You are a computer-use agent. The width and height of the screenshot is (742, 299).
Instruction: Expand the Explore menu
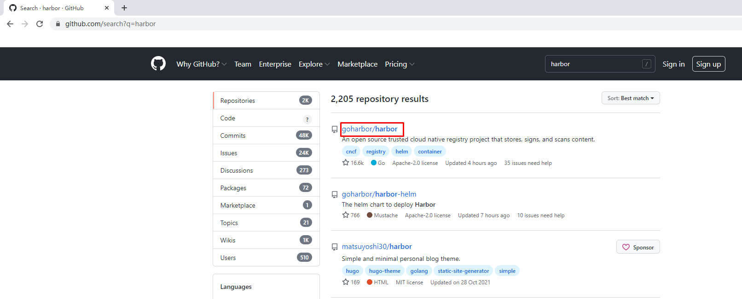coord(314,64)
